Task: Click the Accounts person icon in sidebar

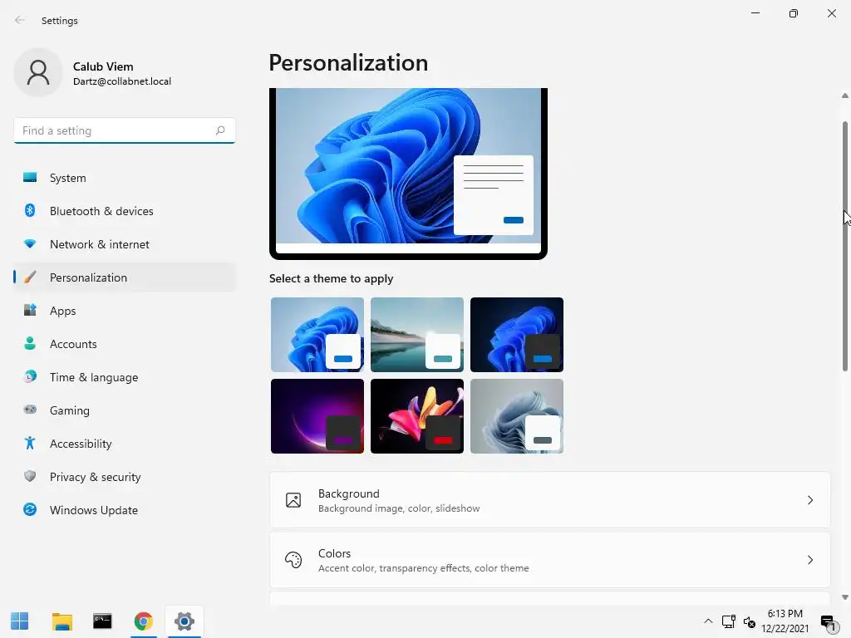Action: coord(30,343)
